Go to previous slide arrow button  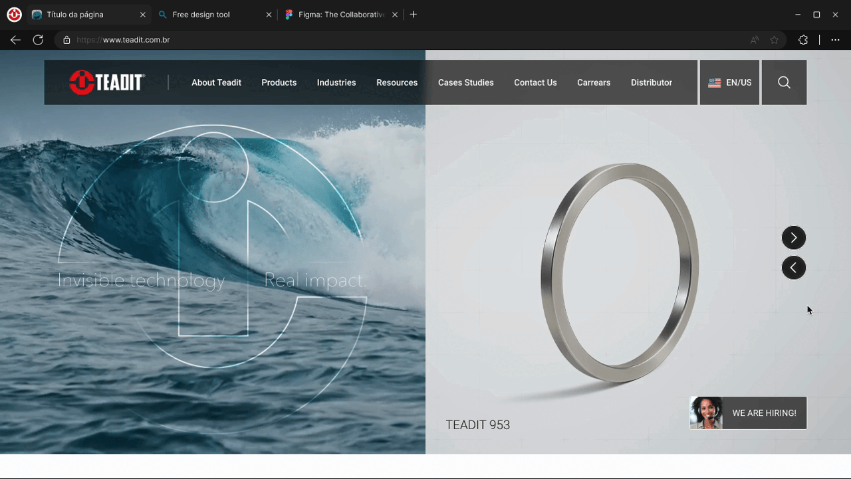tap(794, 268)
